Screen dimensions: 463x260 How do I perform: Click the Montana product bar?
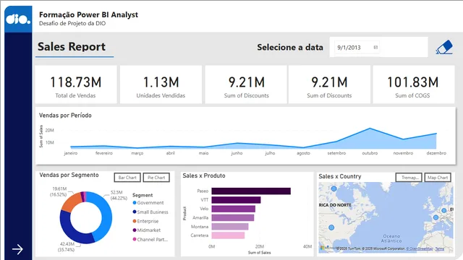230,226
